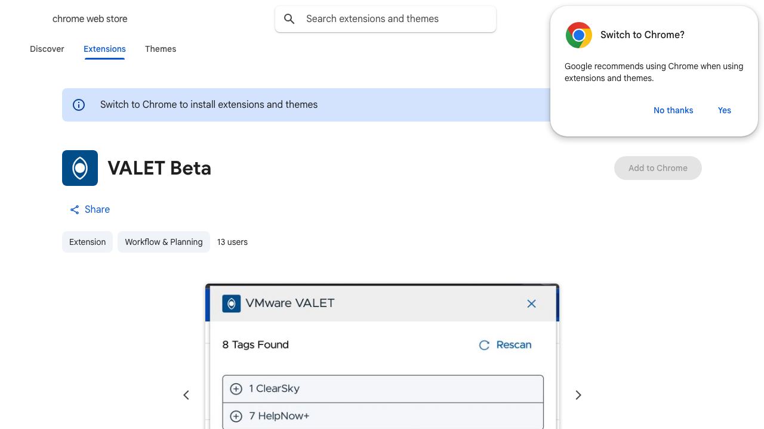764x429 pixels.
Task: Click the info icon in the blue banner
Action: [x=79, y=105]
